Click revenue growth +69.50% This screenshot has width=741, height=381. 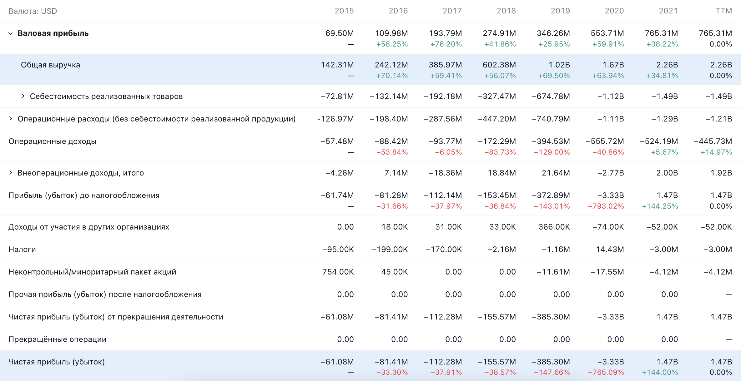(x=554, y=76)
